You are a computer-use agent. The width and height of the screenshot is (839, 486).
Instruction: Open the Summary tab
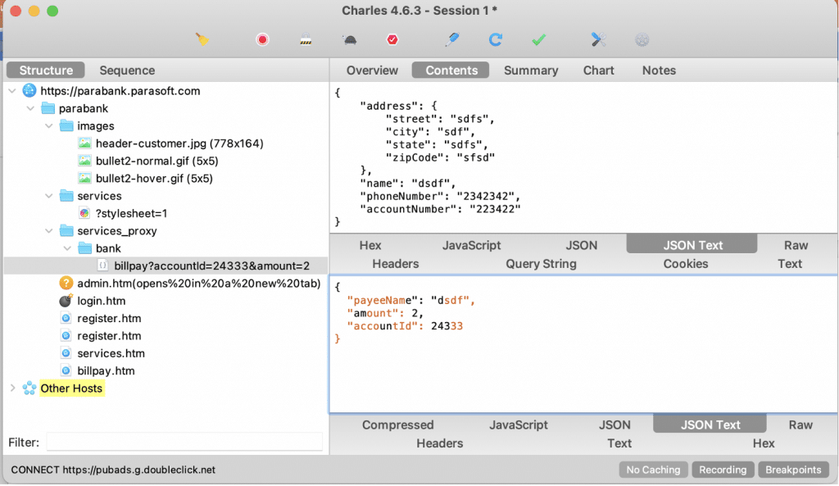click(530, 70)
